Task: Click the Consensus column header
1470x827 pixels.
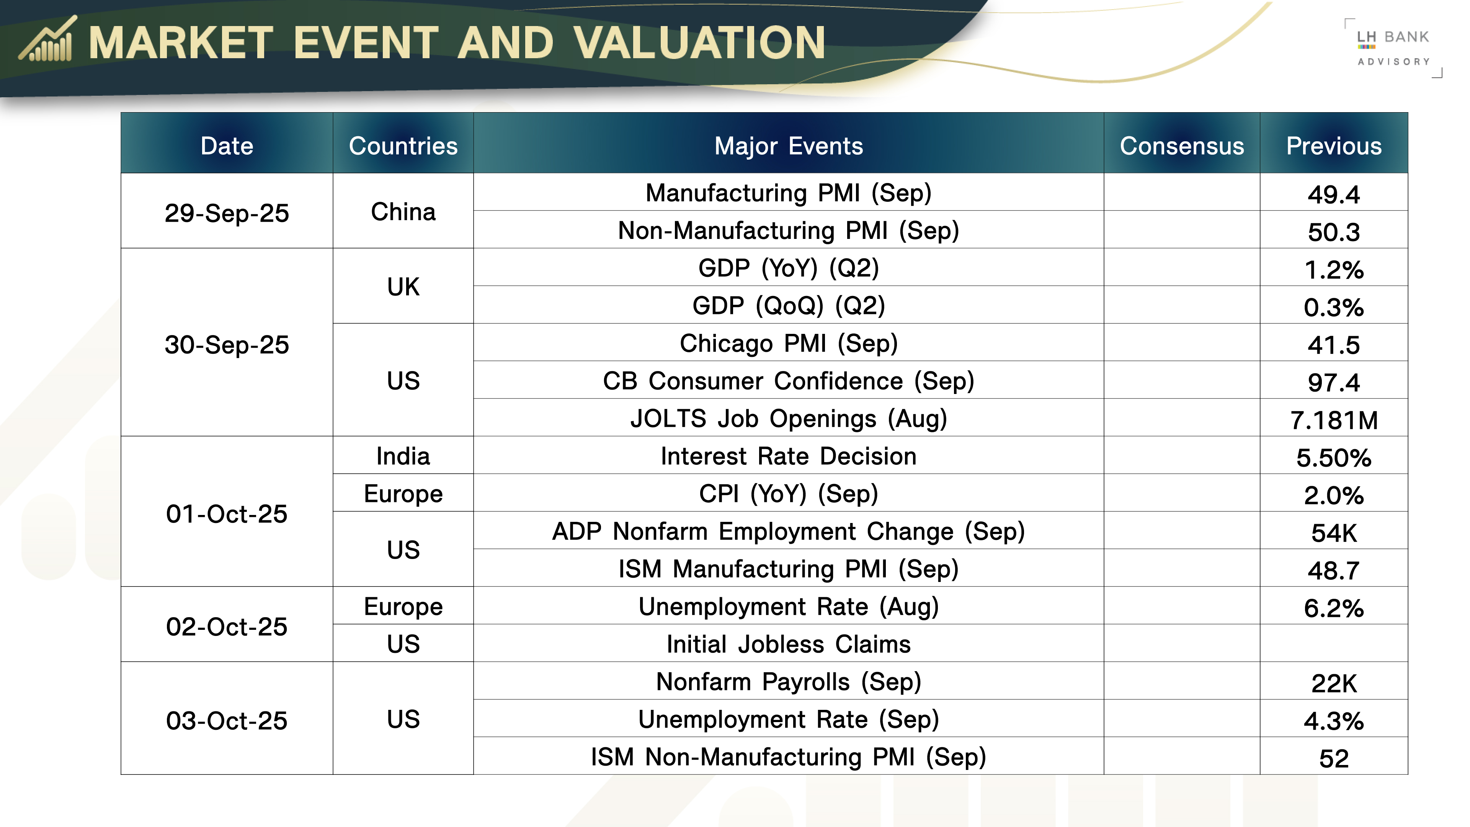Action: click(x=1181, y=145)
